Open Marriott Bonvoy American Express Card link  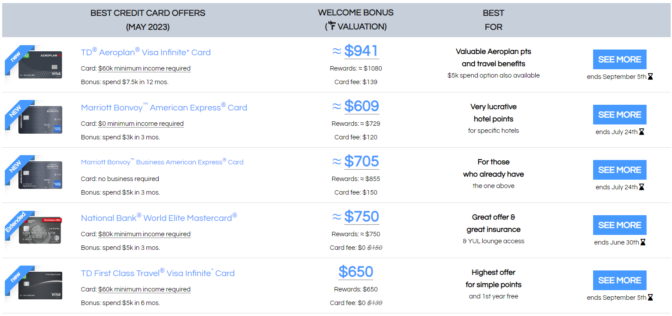164,107
